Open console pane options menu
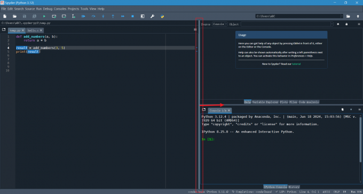The width and height of the screenshot is (363, 194). [x=359, y=110]
